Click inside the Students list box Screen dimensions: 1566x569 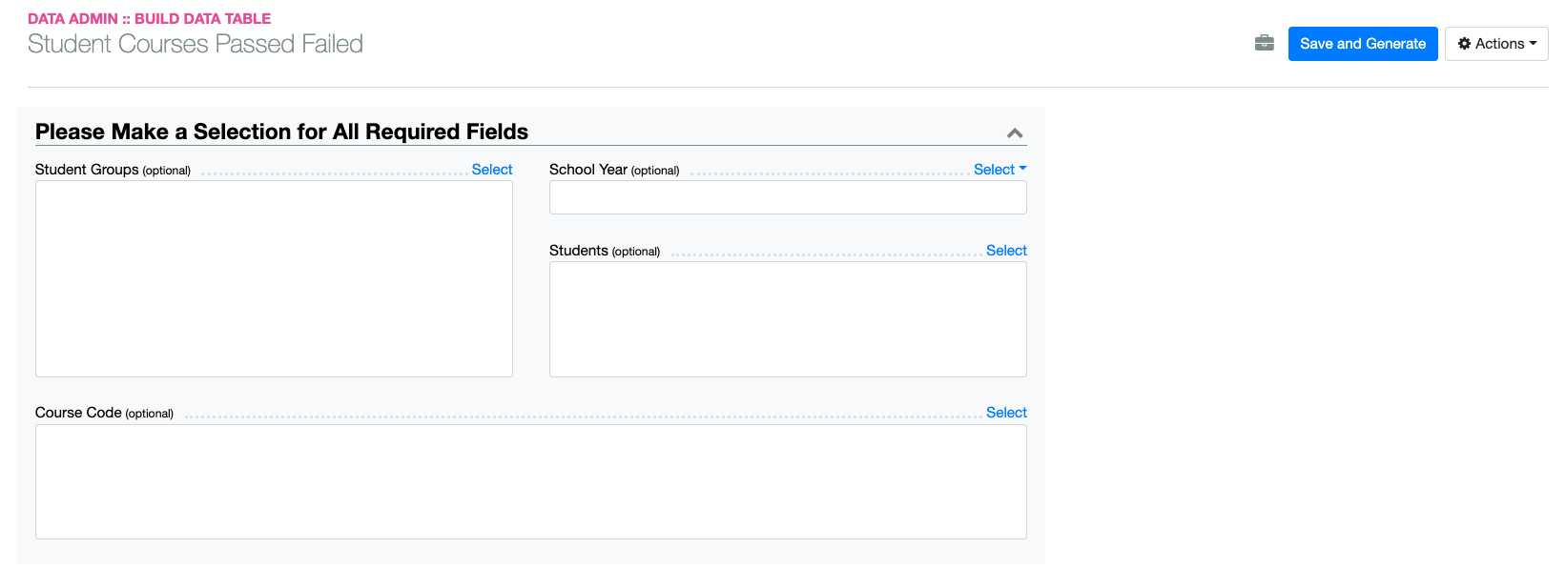point(788,319)
